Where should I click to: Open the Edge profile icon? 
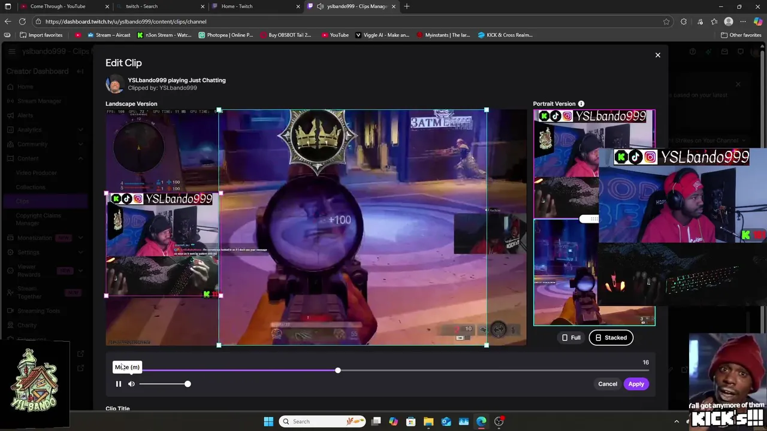point(729,22)
